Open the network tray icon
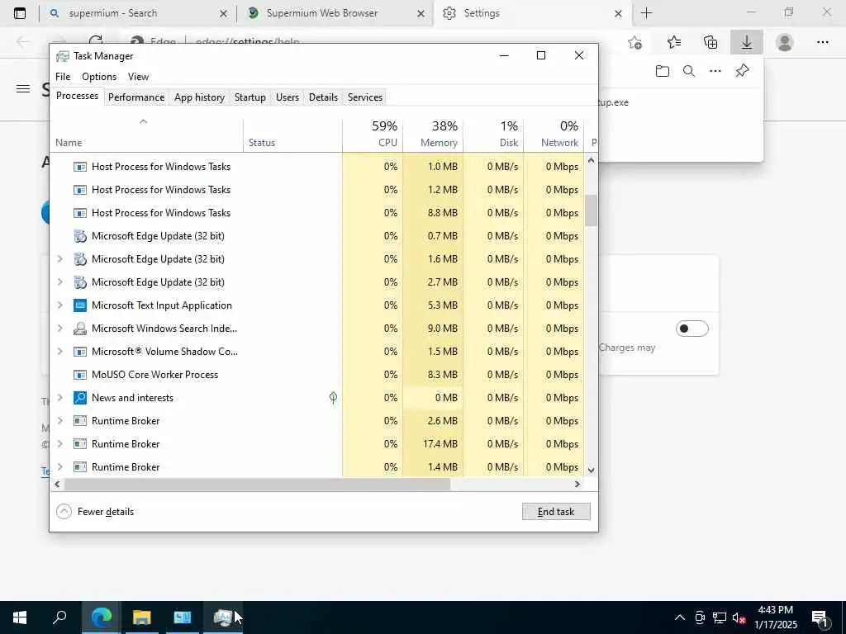 click(720, 617)
